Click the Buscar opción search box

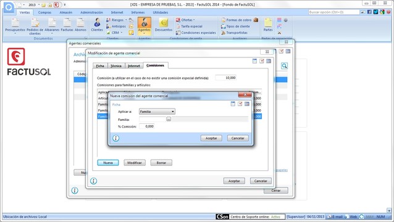tap(334, 12)
